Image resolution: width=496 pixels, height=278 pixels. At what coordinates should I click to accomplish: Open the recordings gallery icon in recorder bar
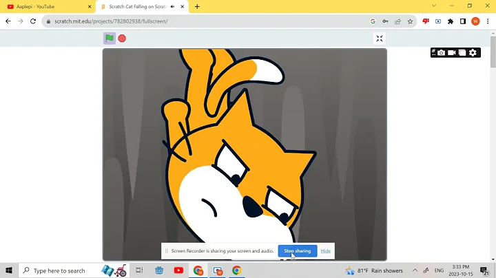462,53
